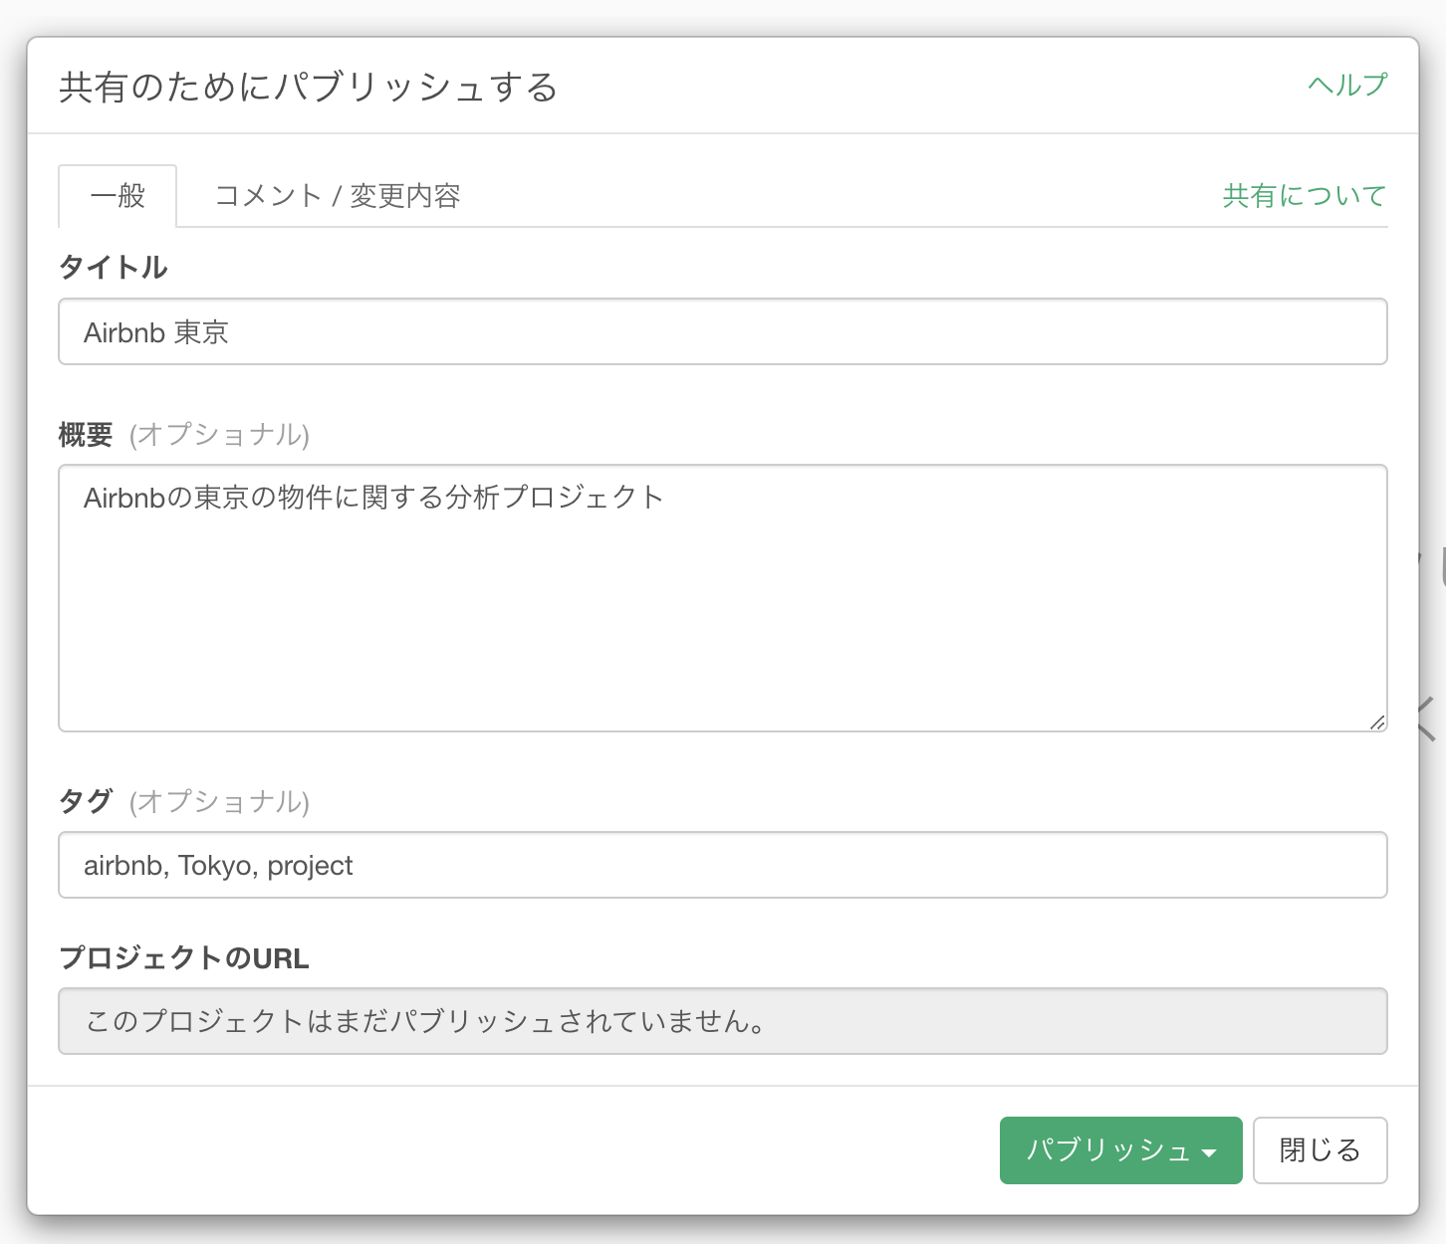Grab the 概要 text area resize handle
The image size is (1446, 1244).
[1376, 722]
